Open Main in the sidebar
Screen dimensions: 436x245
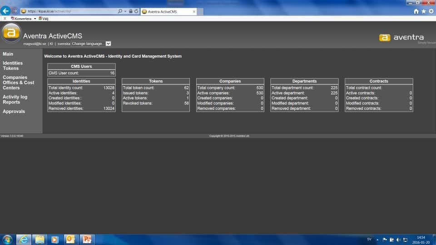tap(8, 54)
